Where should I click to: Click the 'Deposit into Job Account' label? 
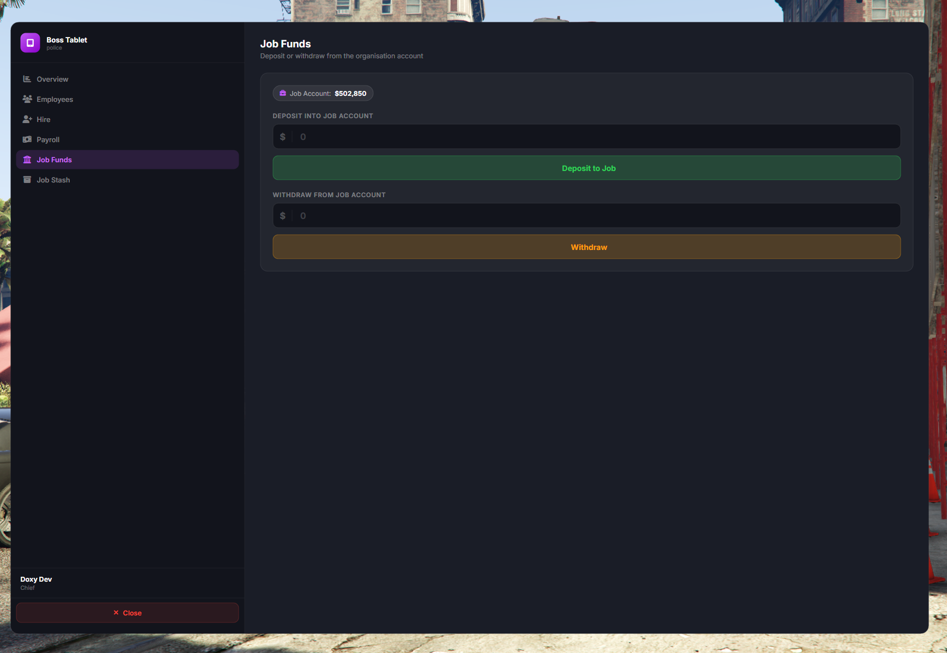323,116
